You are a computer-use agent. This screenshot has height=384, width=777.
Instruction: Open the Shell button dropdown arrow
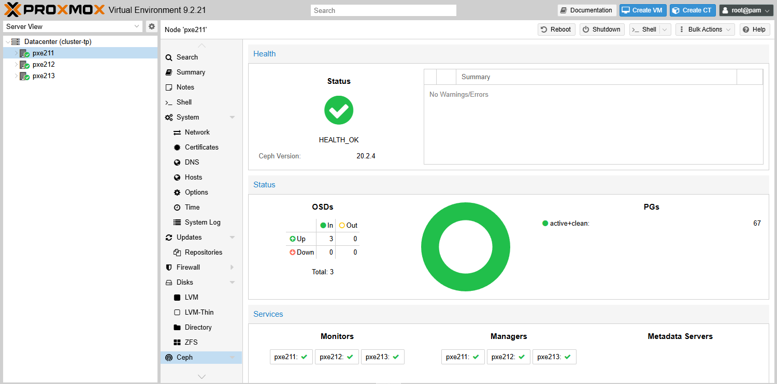[x=666, y=29]
